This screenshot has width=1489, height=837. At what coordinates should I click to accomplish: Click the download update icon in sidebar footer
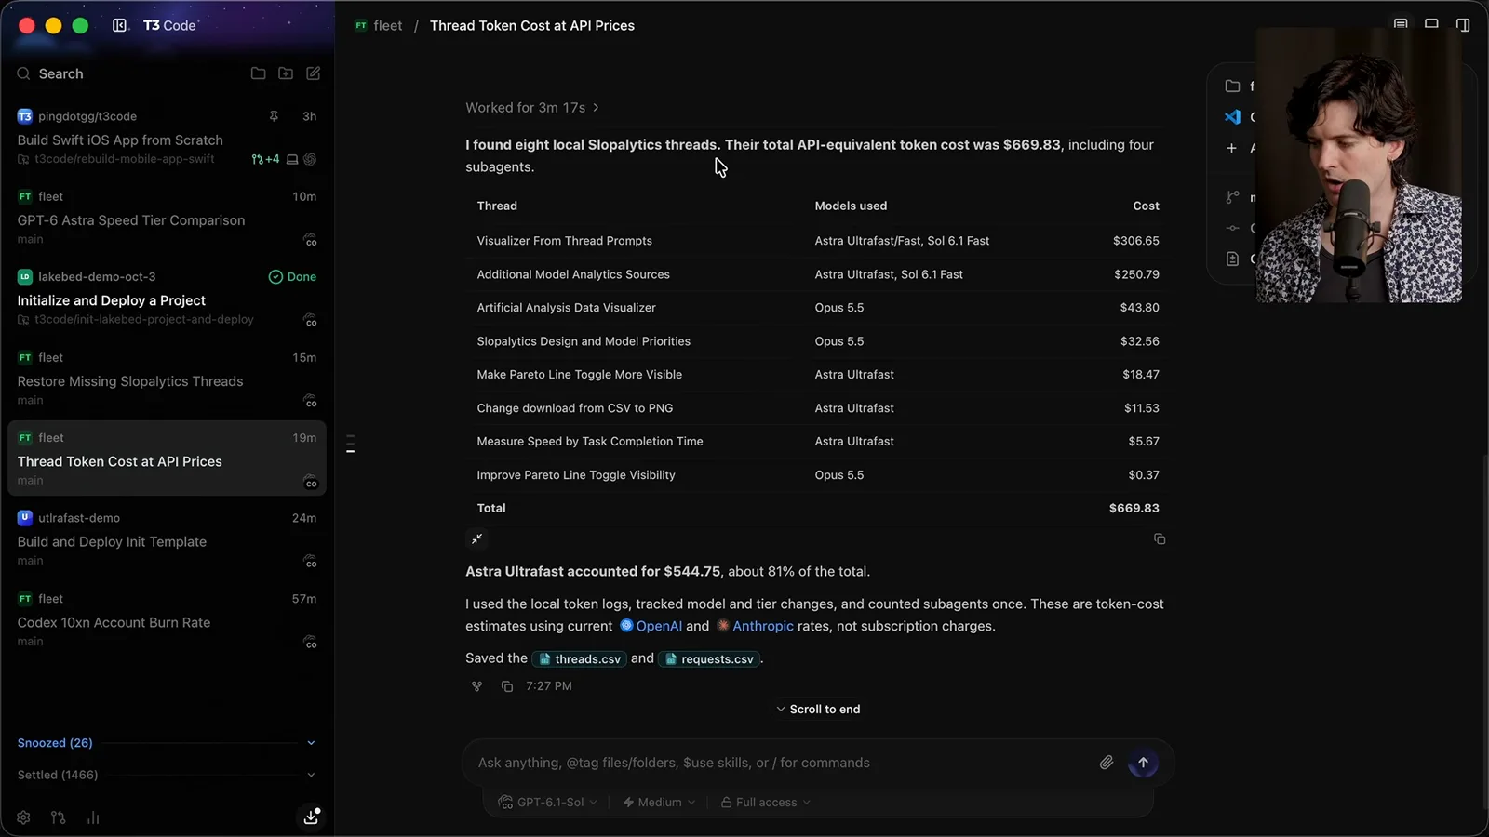click(x=312, y=817)
